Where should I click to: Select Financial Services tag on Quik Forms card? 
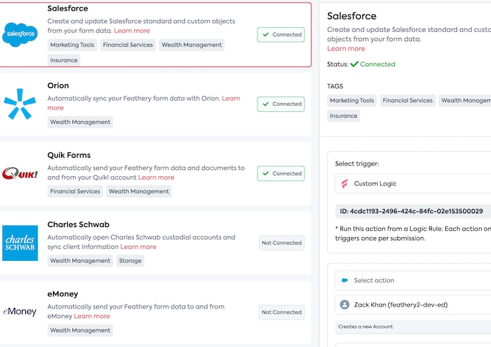pyautogui.click(x=75, y=191)
